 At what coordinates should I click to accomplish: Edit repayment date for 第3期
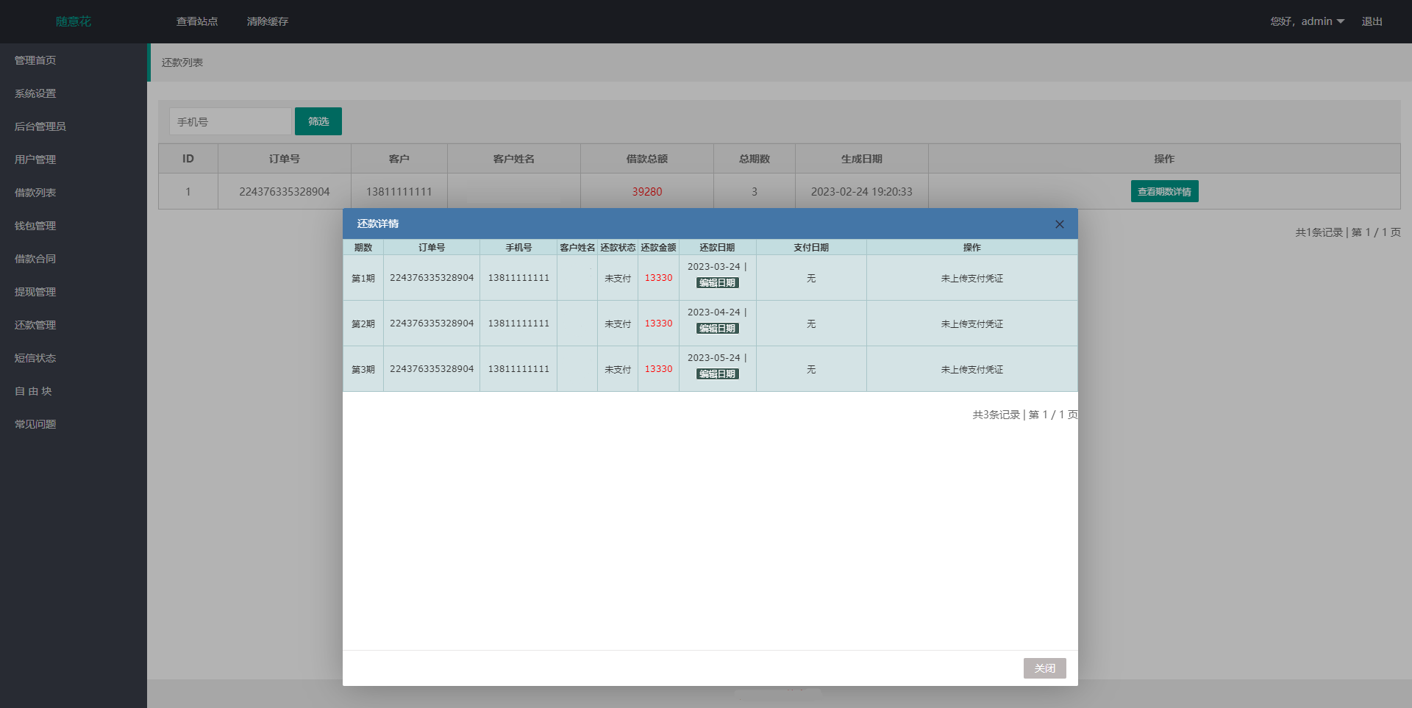click(x=717, y=374)
